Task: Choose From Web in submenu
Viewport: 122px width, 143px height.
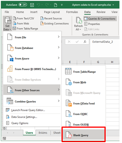Action: coord(84,82)
